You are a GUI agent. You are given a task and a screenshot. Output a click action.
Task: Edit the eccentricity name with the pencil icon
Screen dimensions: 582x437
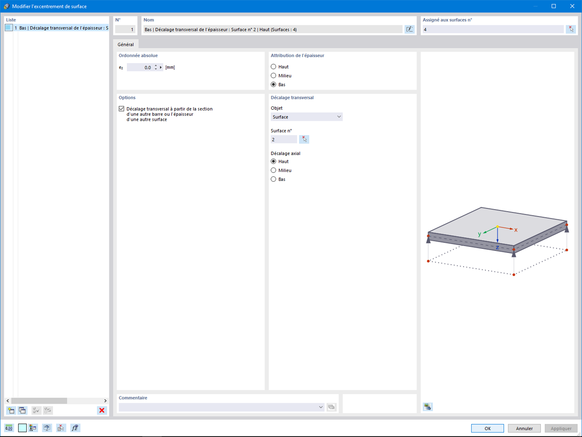(410, 29)
